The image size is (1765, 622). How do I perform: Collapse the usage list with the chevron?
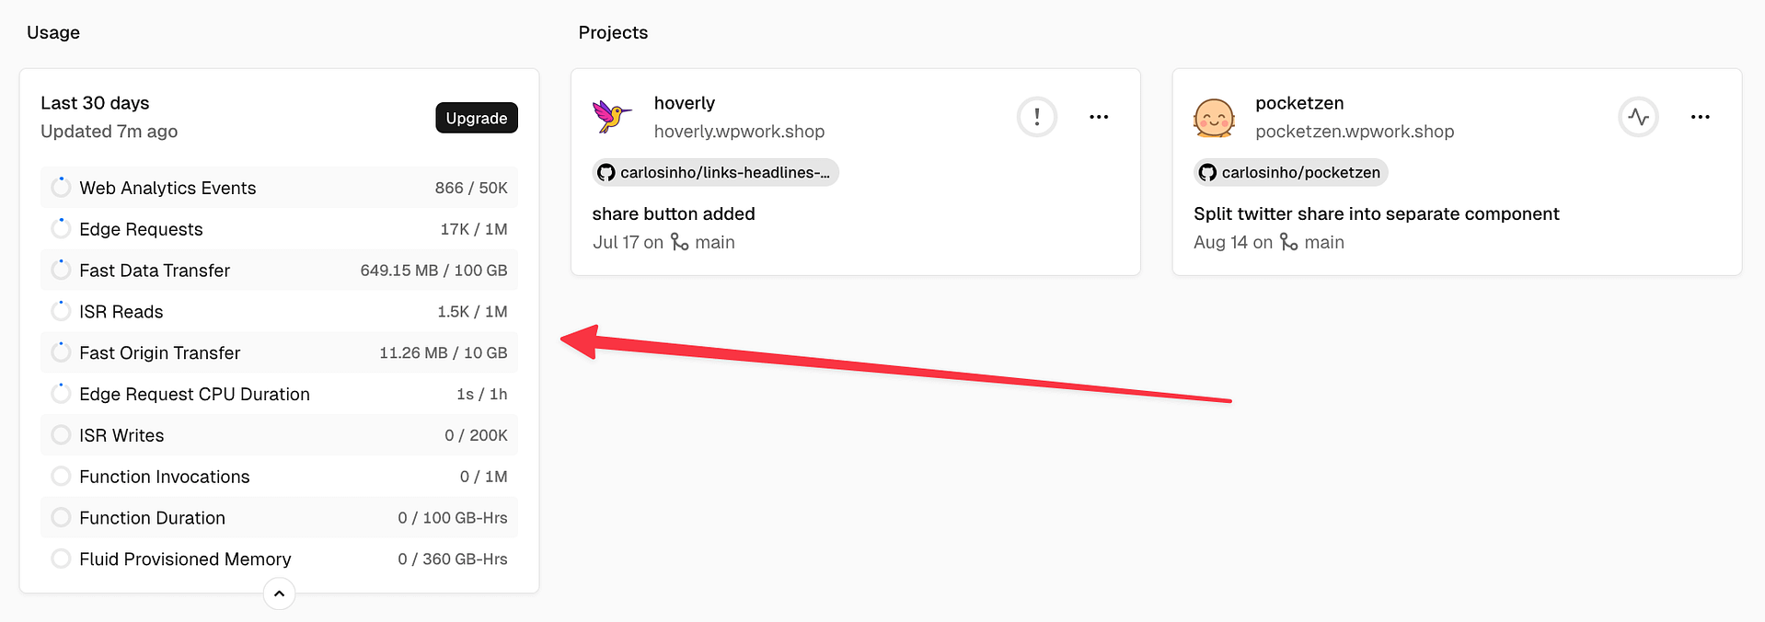tap(279, 593)
